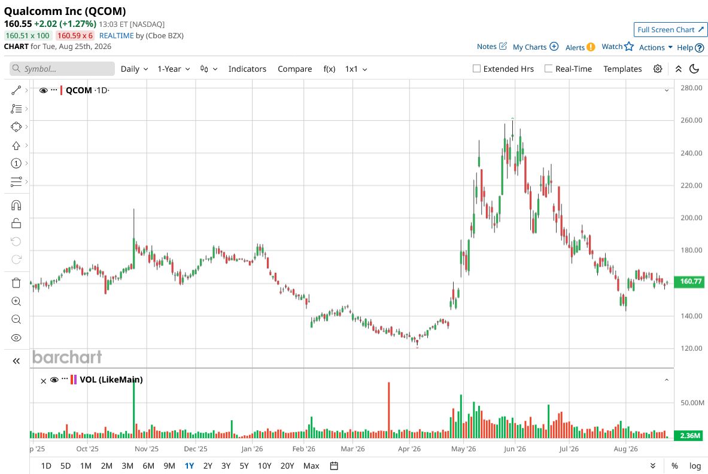The image size is (708, 474).
Task: Click the Notes link
Action: 487,47
